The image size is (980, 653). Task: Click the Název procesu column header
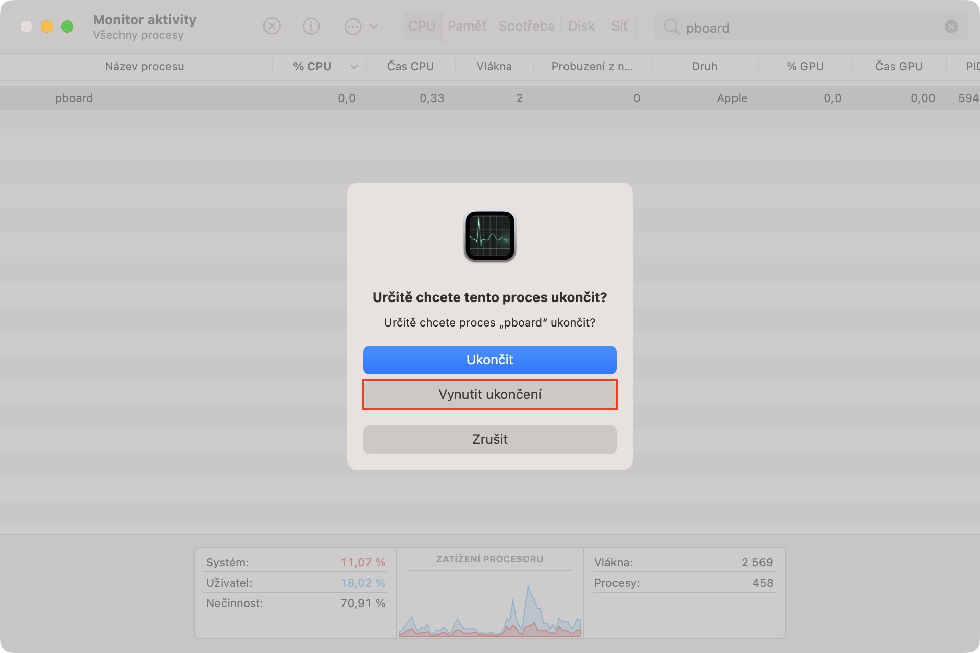(144, 67)
